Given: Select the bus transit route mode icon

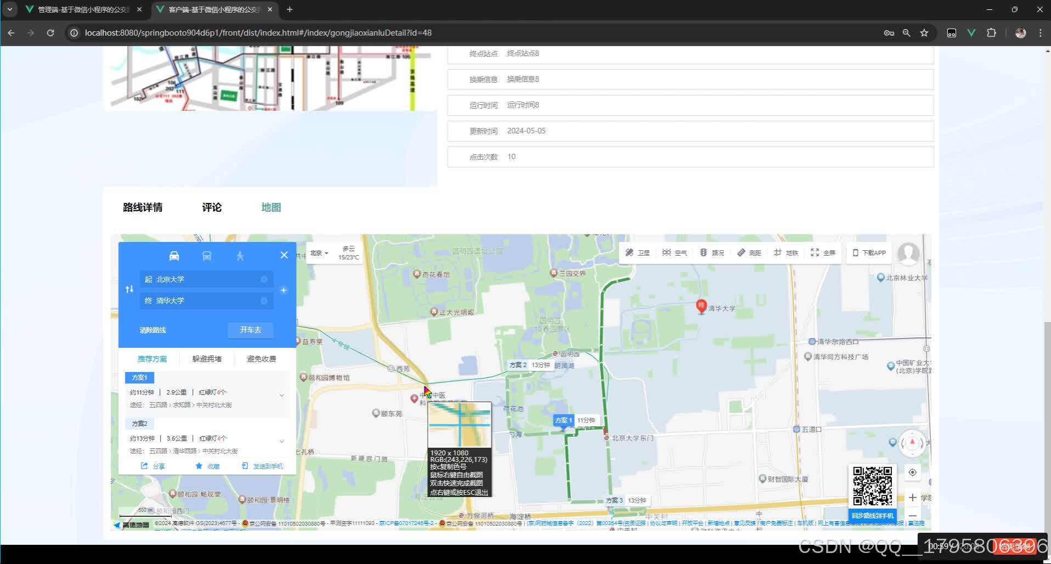Looking at the screenshot, I should pyautogui.click(x=207, y=256).
